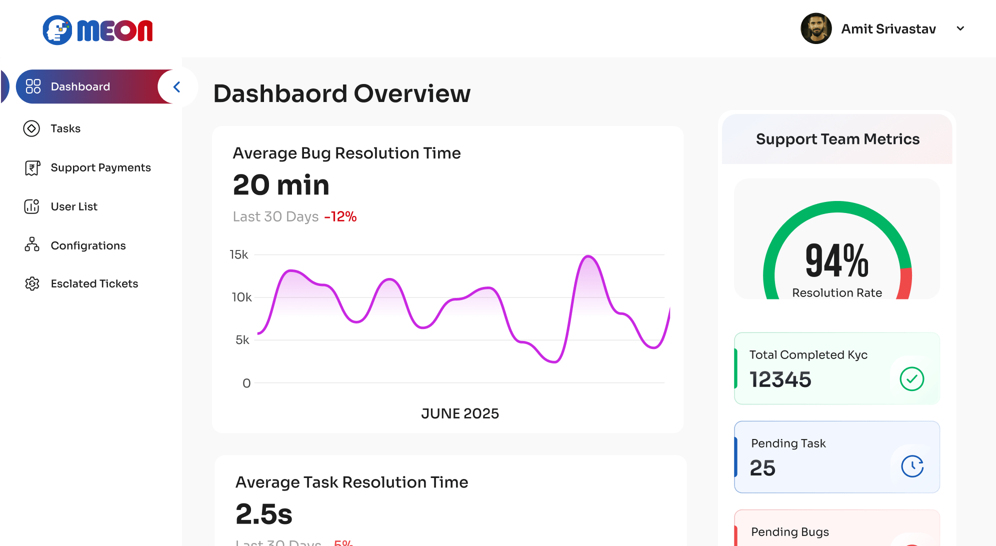Screen dimensions: 996x546
Task: Click the Tasks diamond icon
Action: tap(31, 128)
